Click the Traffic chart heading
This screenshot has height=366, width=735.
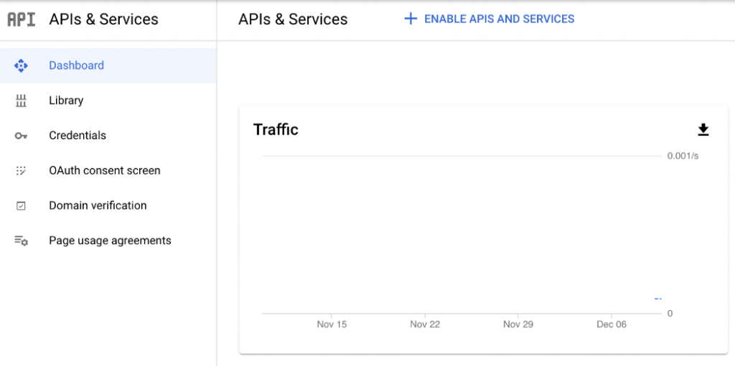[x=276, y=130]
